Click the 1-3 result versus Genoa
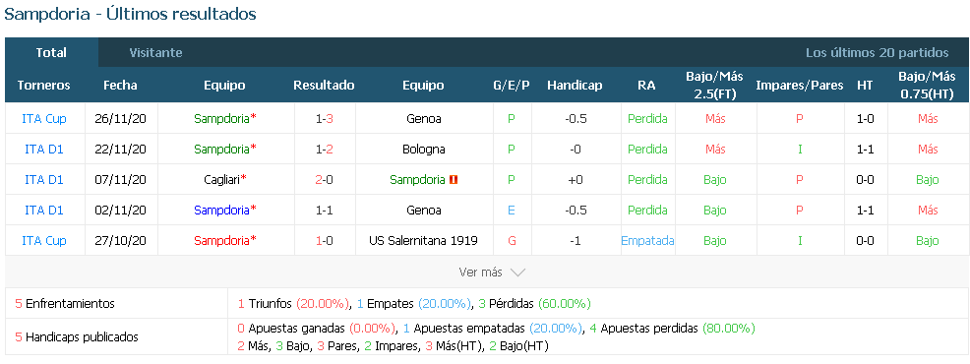The height and width of the screenshot is (364, 970). (x=325, y=118)
